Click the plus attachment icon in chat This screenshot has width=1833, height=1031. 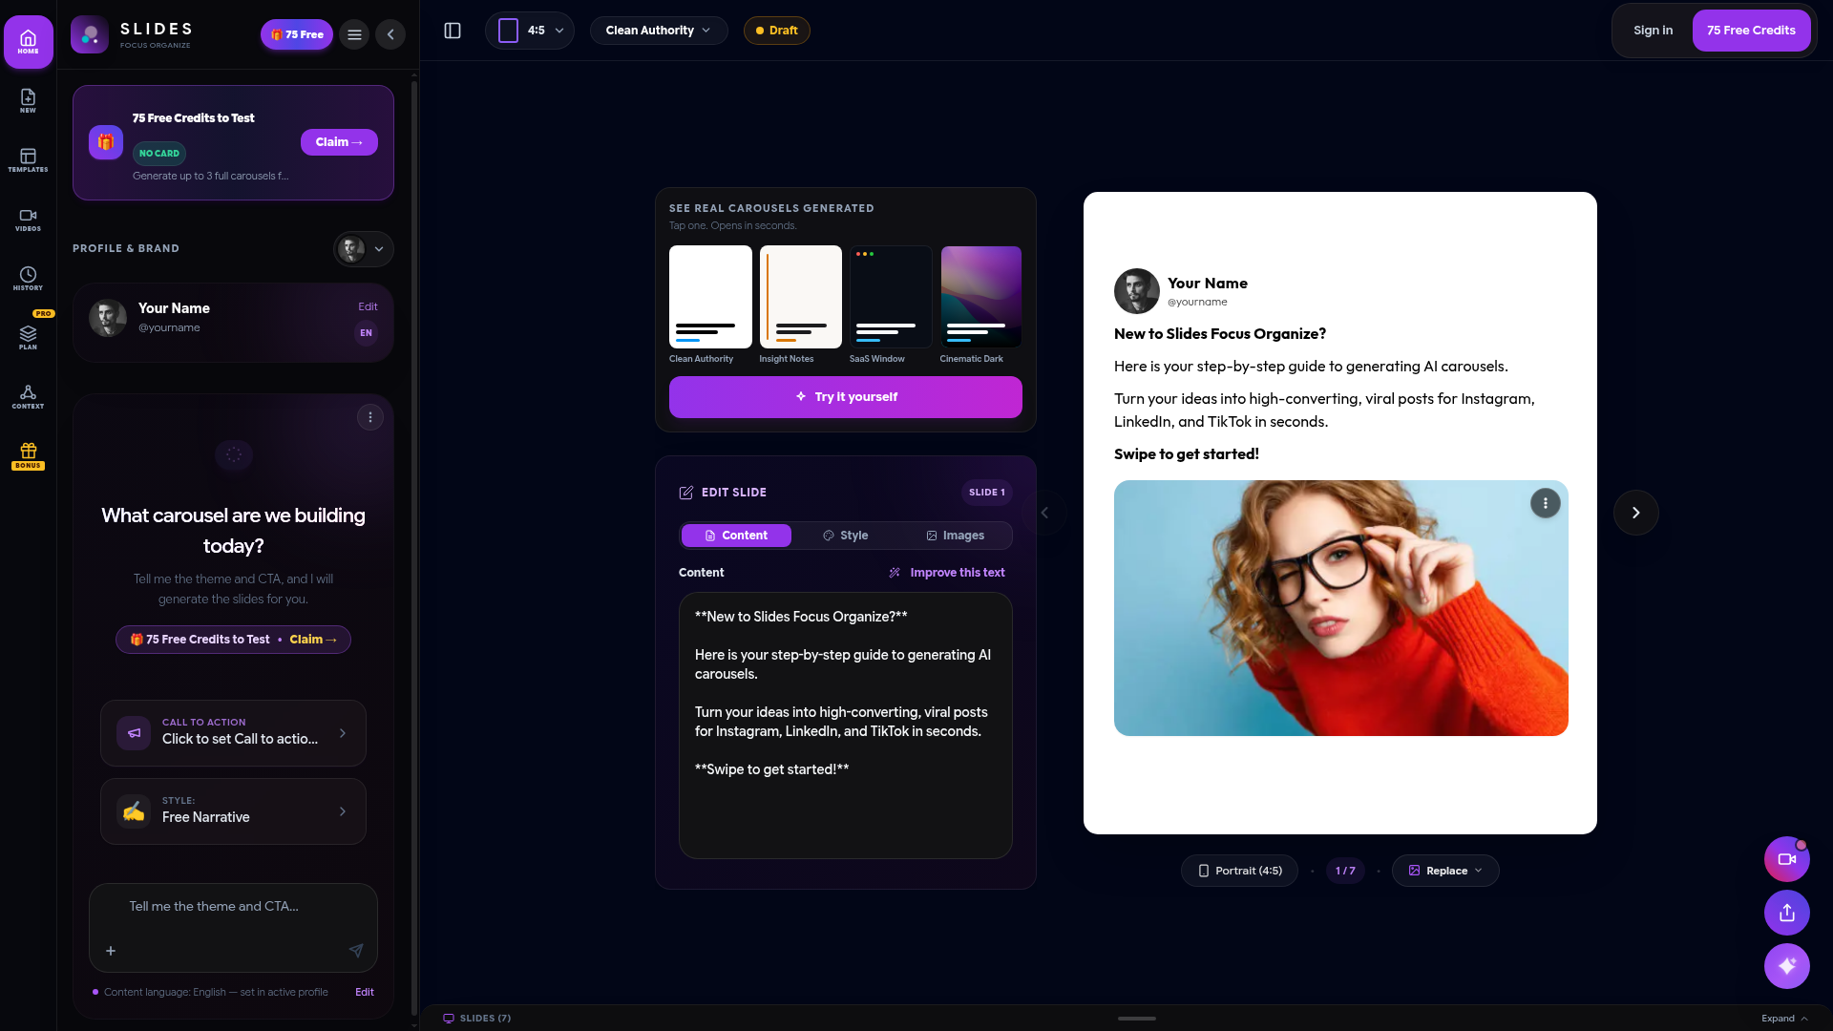click(x=111, y=951)
